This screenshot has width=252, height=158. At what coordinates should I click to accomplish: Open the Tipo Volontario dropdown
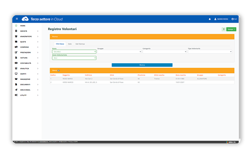210,52
